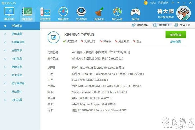195x130 pixels.
Task: Click the 摄像头 status item
Action: (x=106, y=41)
